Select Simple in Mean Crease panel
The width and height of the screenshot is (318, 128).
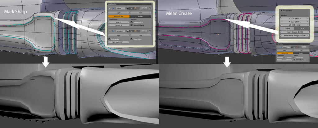coord(301,53)
